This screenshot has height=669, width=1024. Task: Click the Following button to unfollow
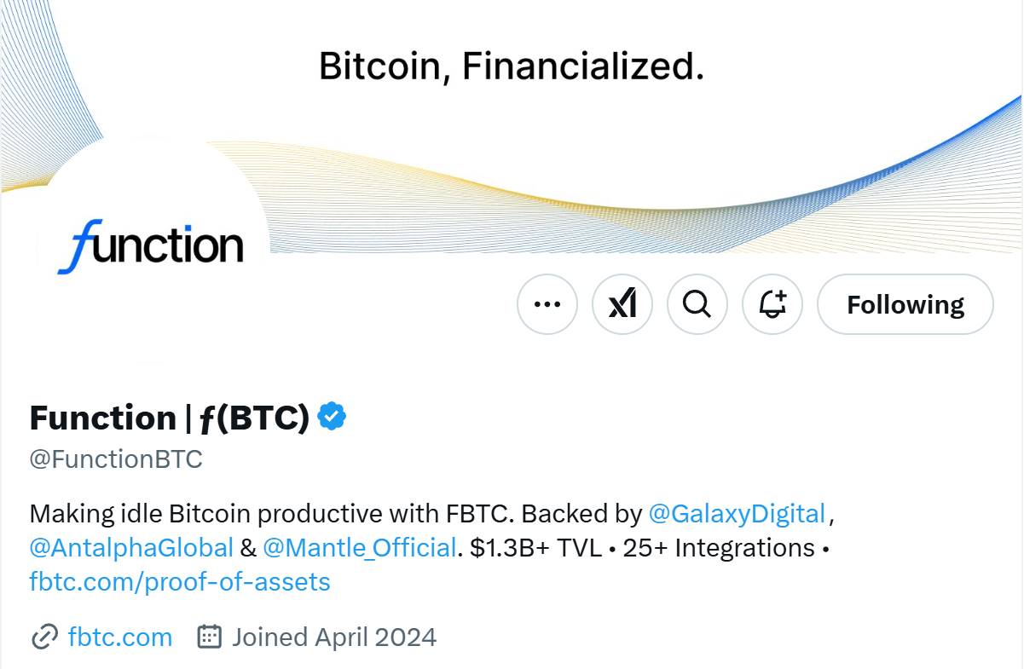[x=905, y=304]
